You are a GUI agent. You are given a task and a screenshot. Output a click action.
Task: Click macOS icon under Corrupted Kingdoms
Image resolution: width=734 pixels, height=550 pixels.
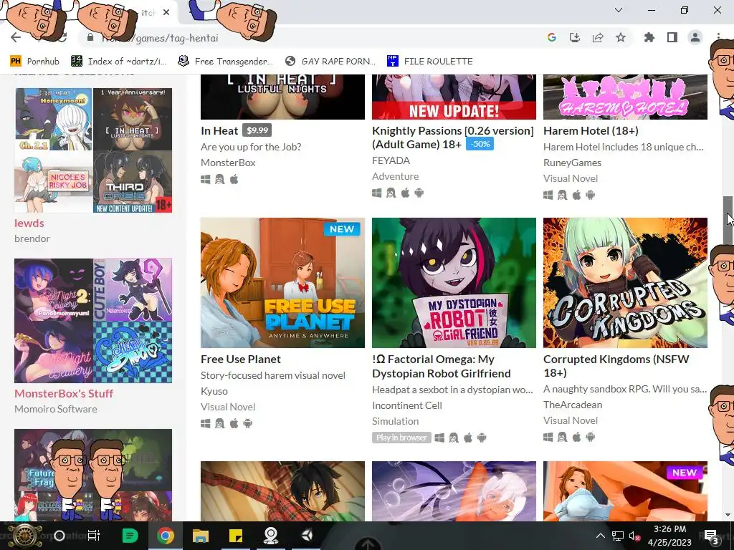[577, 437]
